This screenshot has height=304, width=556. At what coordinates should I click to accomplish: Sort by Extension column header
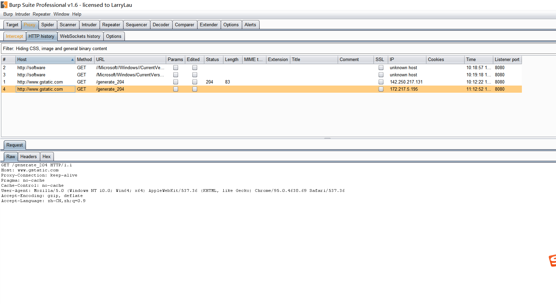(x=278, y=59)
